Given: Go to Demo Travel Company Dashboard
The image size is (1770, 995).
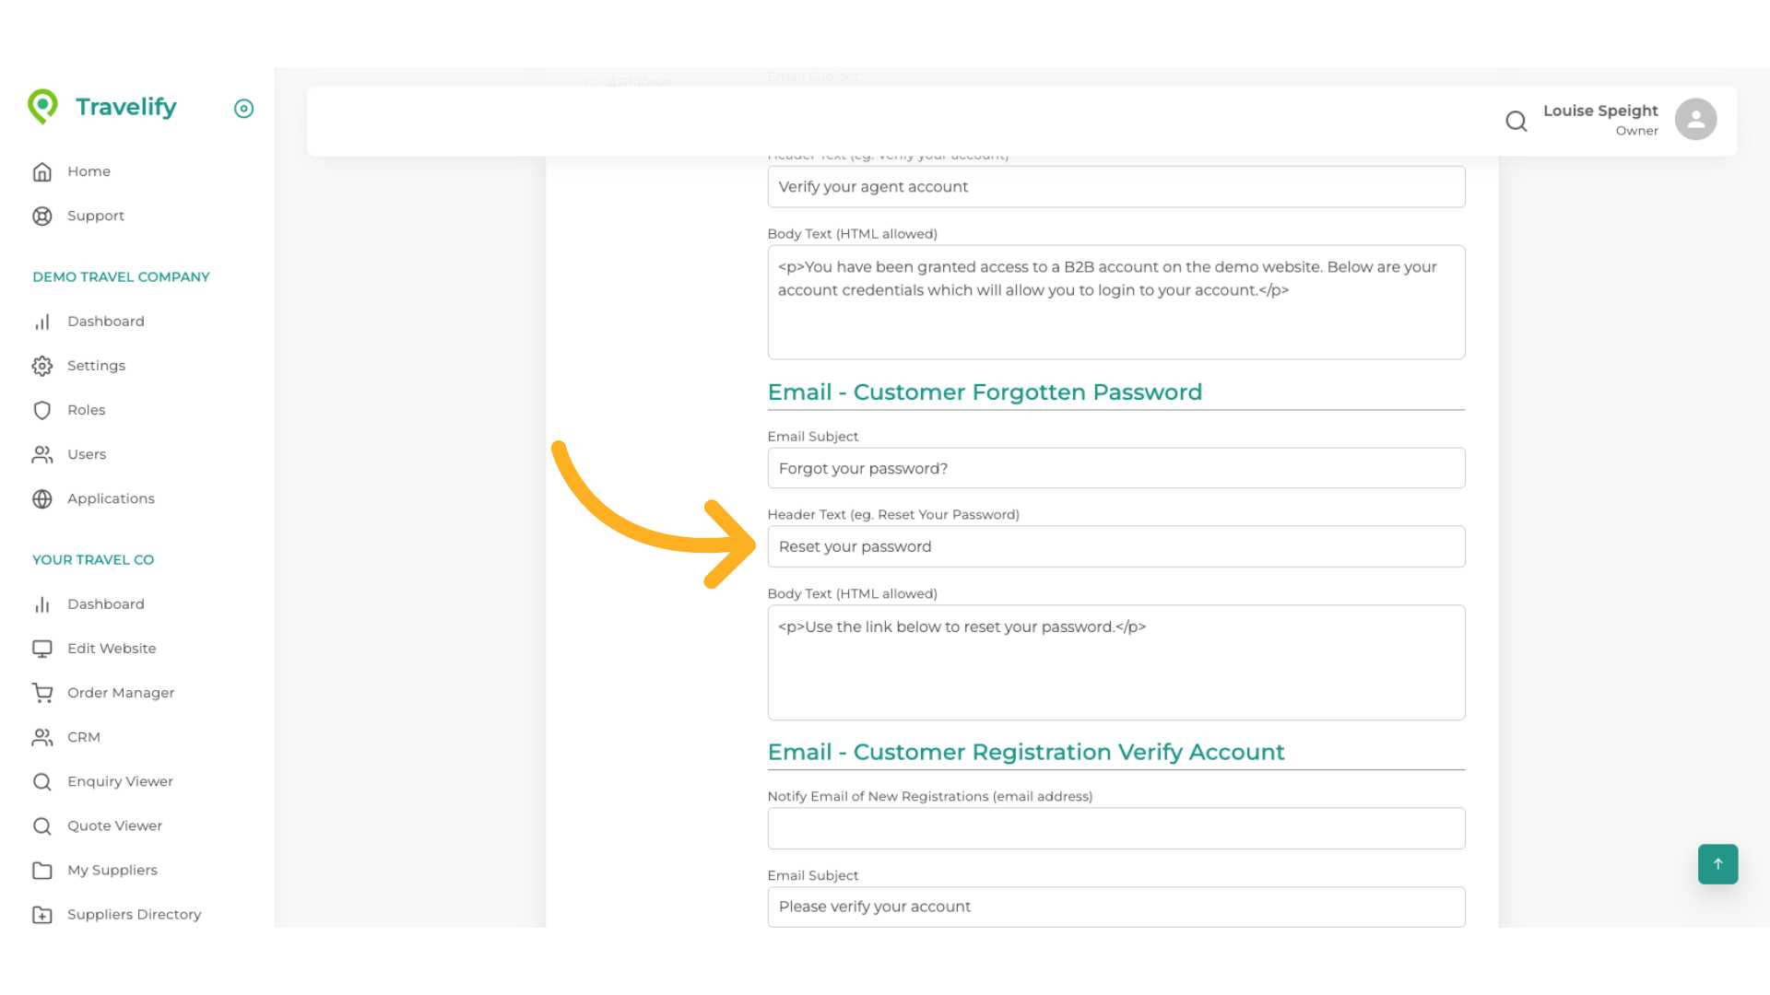Looking at the screenshot, I should 105,322.
